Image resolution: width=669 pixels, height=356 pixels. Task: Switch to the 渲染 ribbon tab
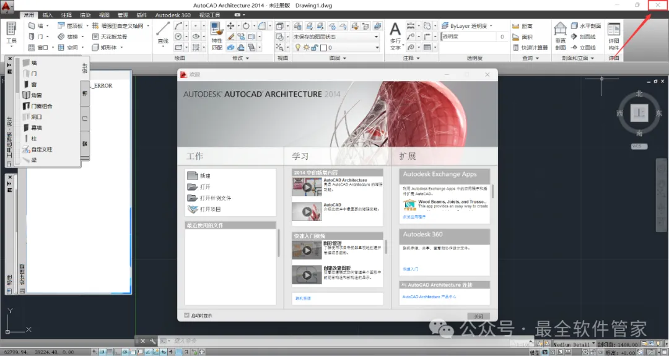pyautogui.click(x=85, y=15)
